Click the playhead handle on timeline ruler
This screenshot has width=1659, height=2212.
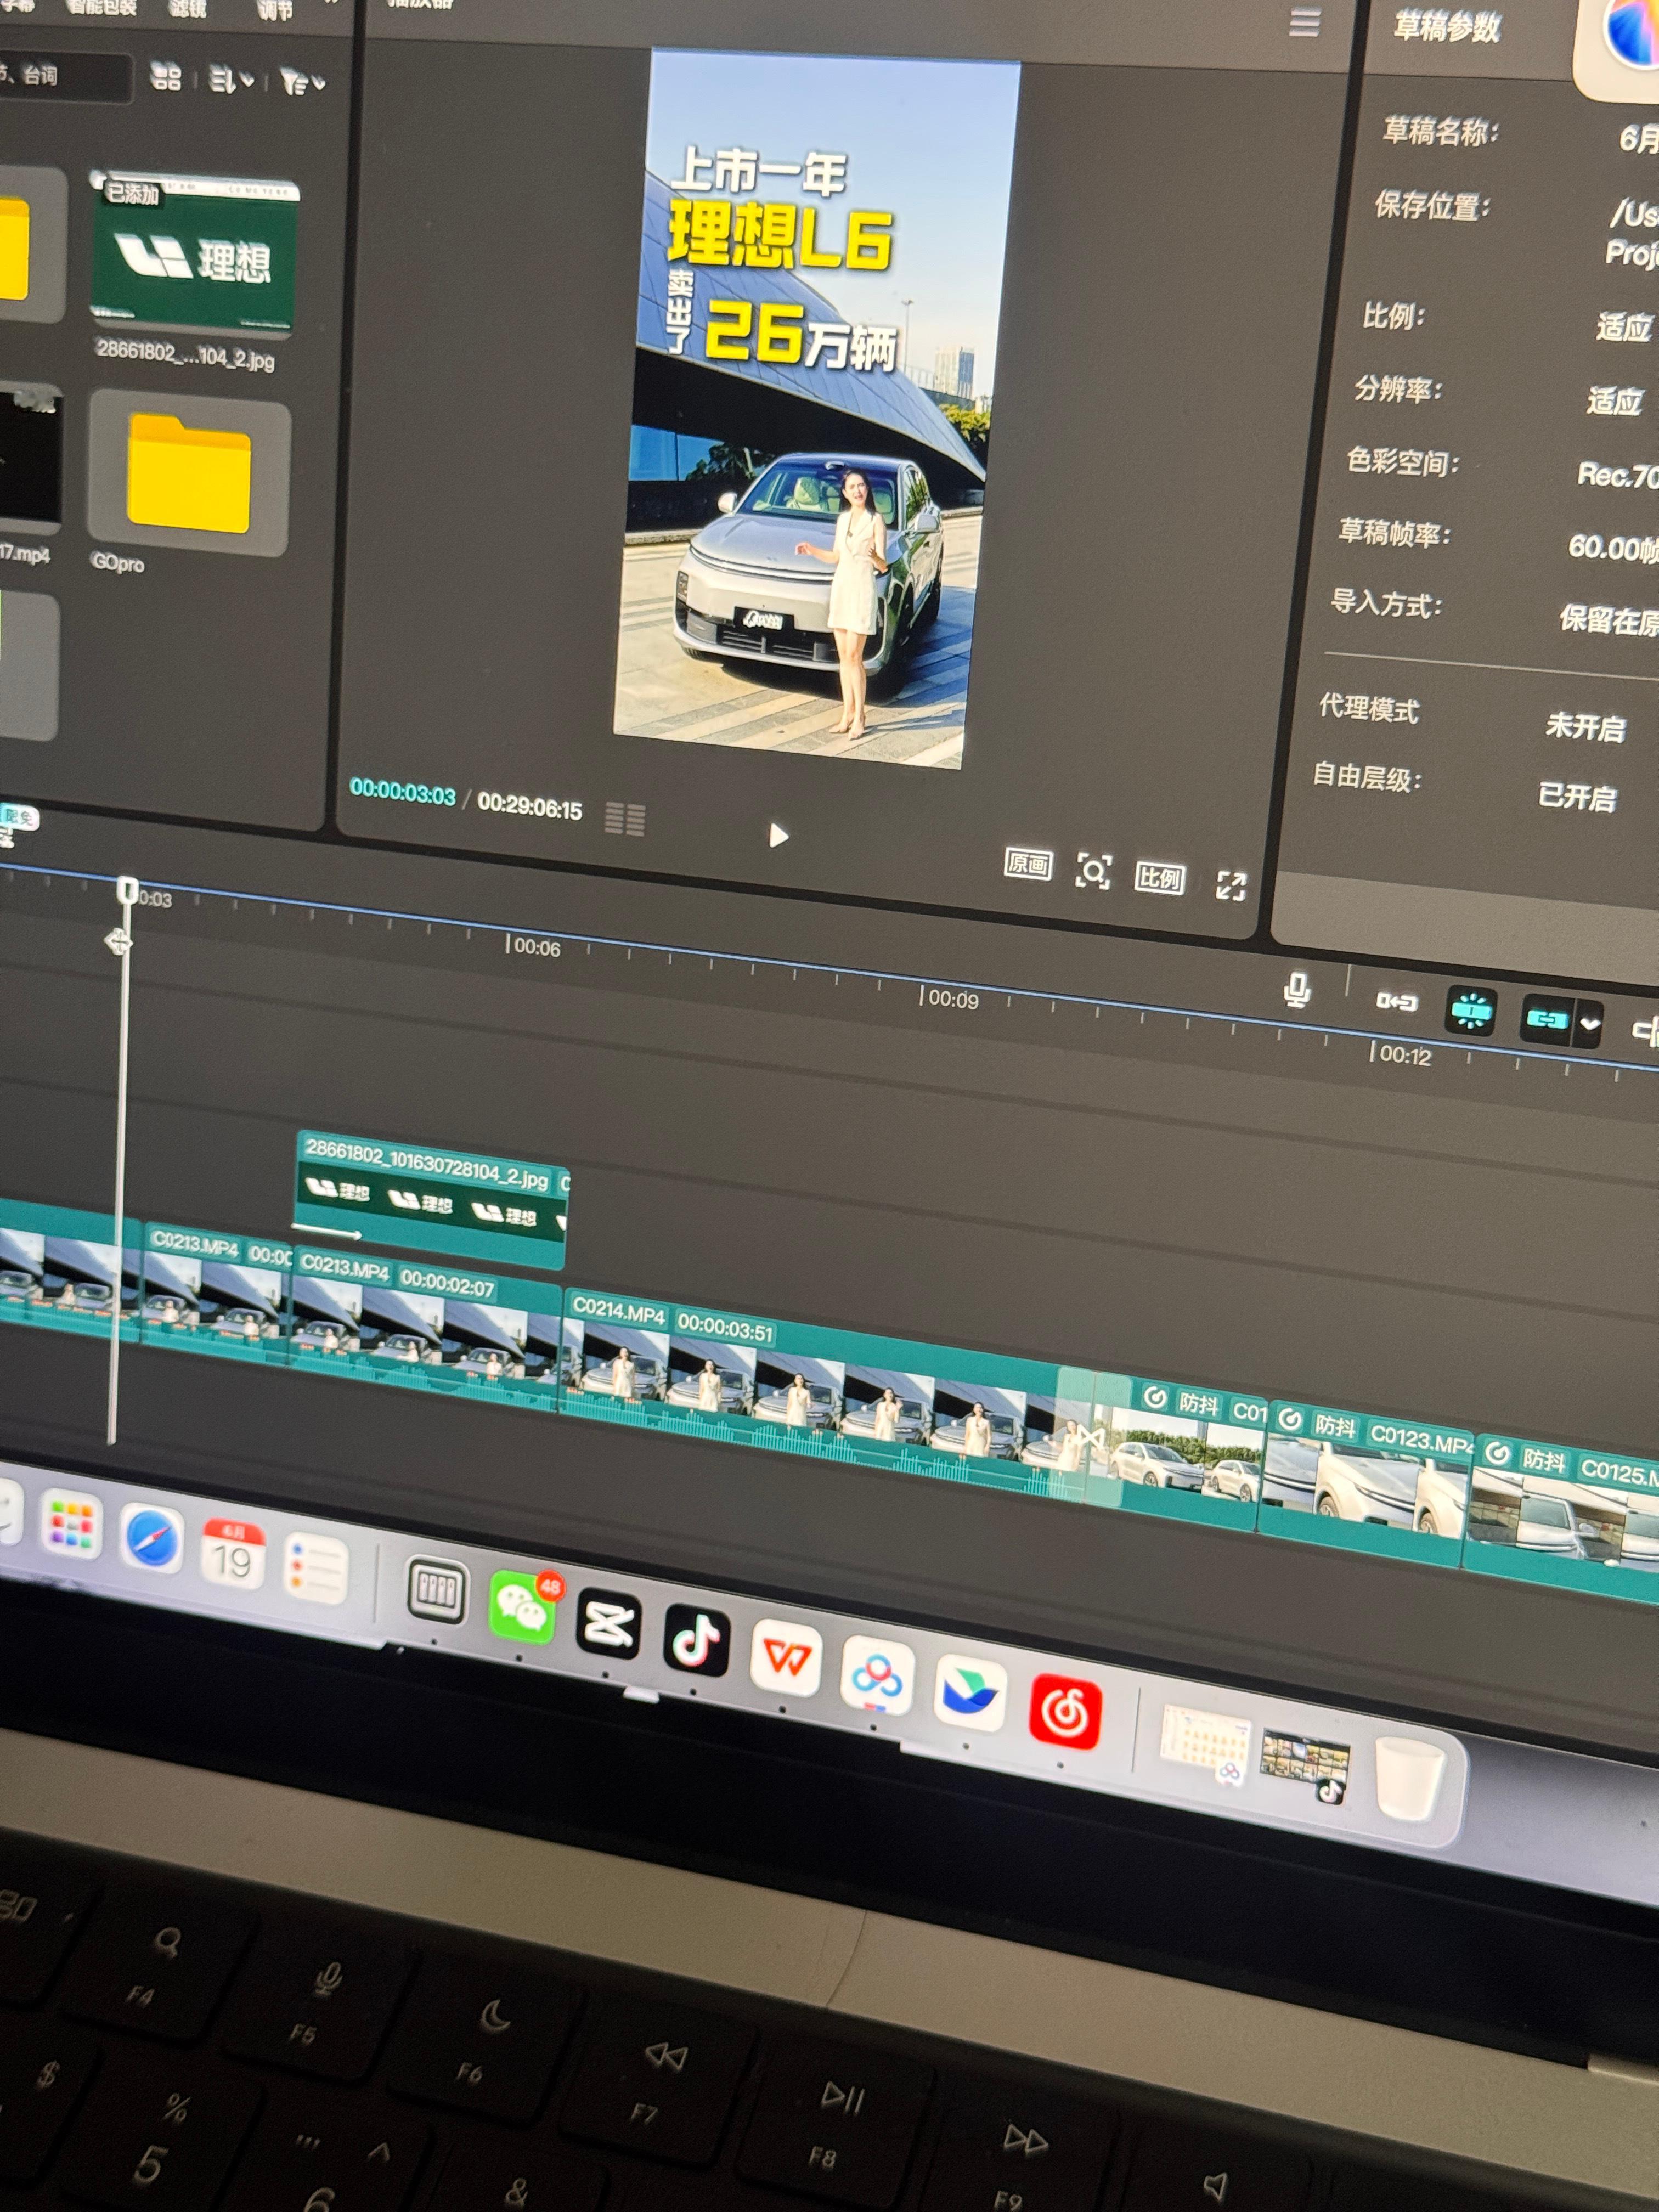coord(127,890)
